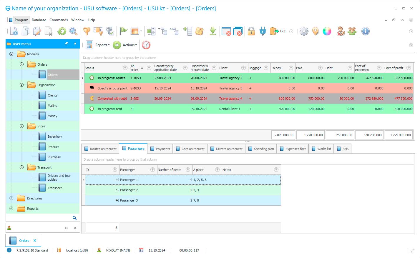Switch to the Routes on request tab
The height and width of the screenshot is (258, 420).
100,149
